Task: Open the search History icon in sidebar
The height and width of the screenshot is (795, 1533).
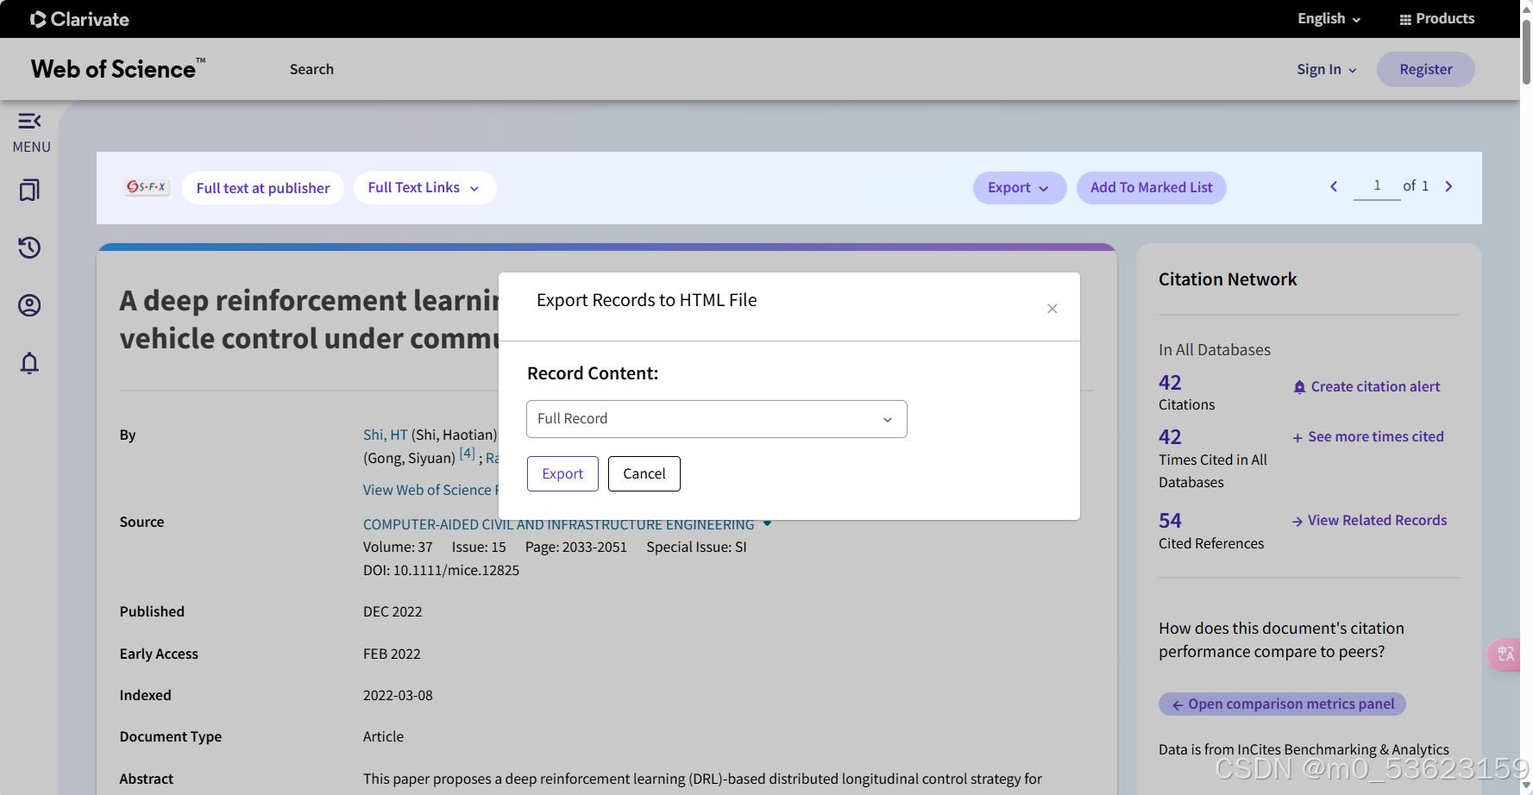Action: pos(29,247)
